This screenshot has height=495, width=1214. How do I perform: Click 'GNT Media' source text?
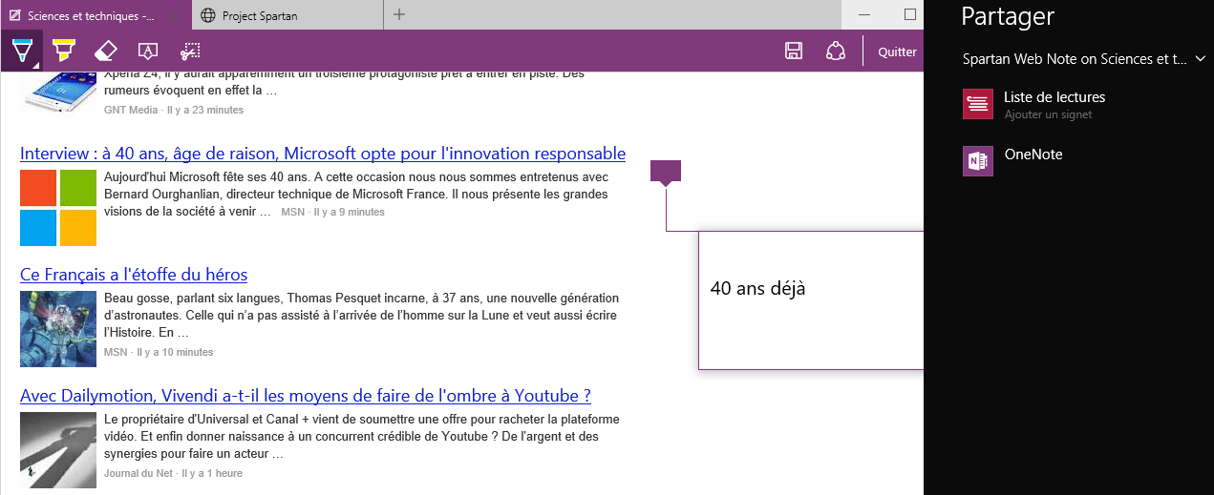(x=131, y=110)
